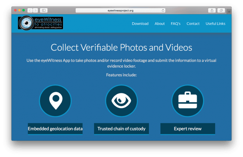
Task: Reload the page from the address bar
Action: pos(163,11)
